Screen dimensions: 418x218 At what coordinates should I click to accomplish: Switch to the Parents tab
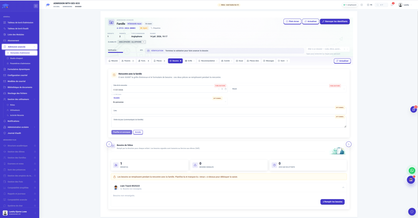pyautogui.click(x=127, y=61)
